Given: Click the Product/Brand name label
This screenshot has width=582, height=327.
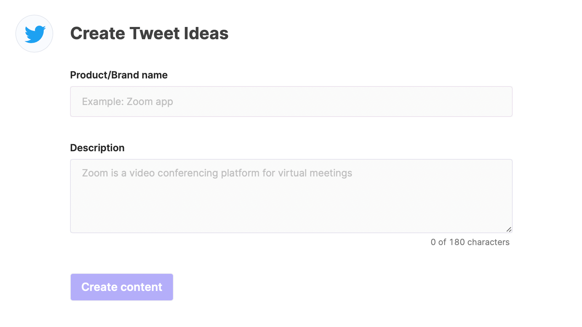Looking at the screenshot, I should 119,75.
